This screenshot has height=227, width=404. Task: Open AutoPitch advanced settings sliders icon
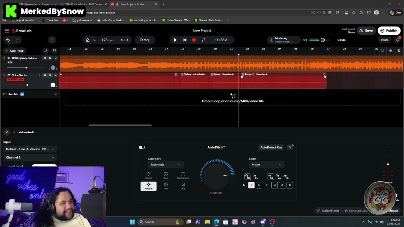click(290, 147)
